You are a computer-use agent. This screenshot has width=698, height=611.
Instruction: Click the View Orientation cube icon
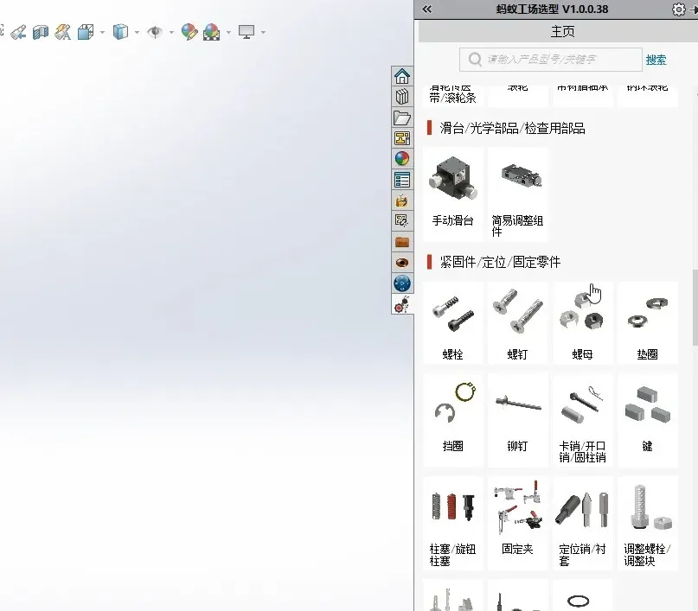click(86, 32)
